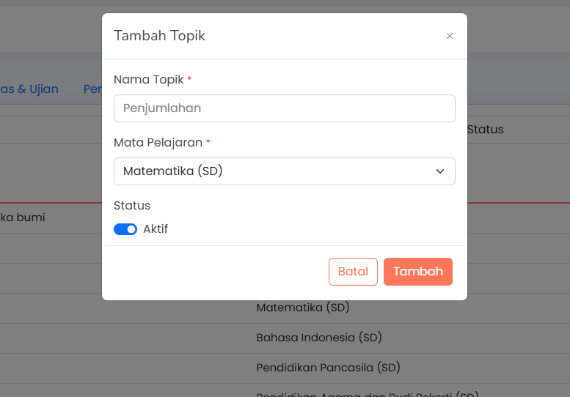Close the Tambah Topik dialog with X
This screenshot has height=397, width=570.
449,36
